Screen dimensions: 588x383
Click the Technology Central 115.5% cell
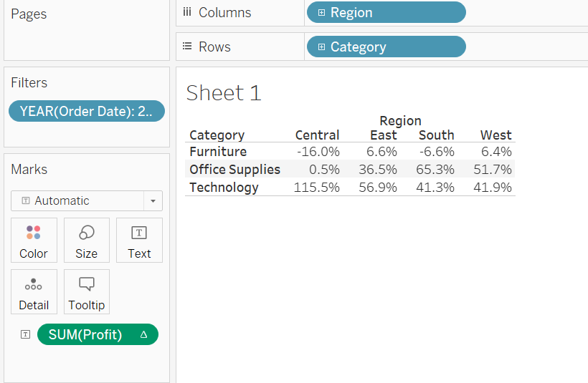tap(316, 187)
